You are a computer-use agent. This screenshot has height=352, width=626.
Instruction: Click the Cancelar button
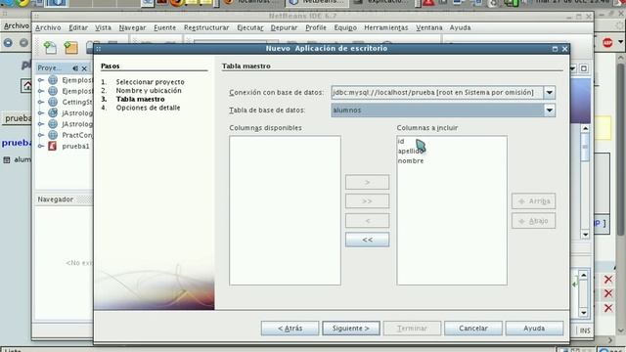click(473, 329)
